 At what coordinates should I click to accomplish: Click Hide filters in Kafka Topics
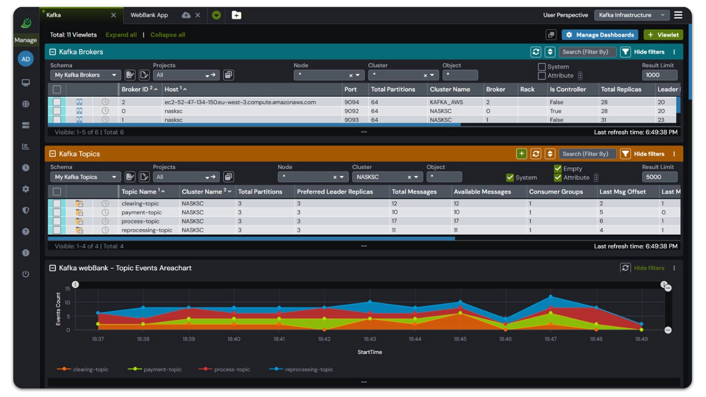coord(649,154)
